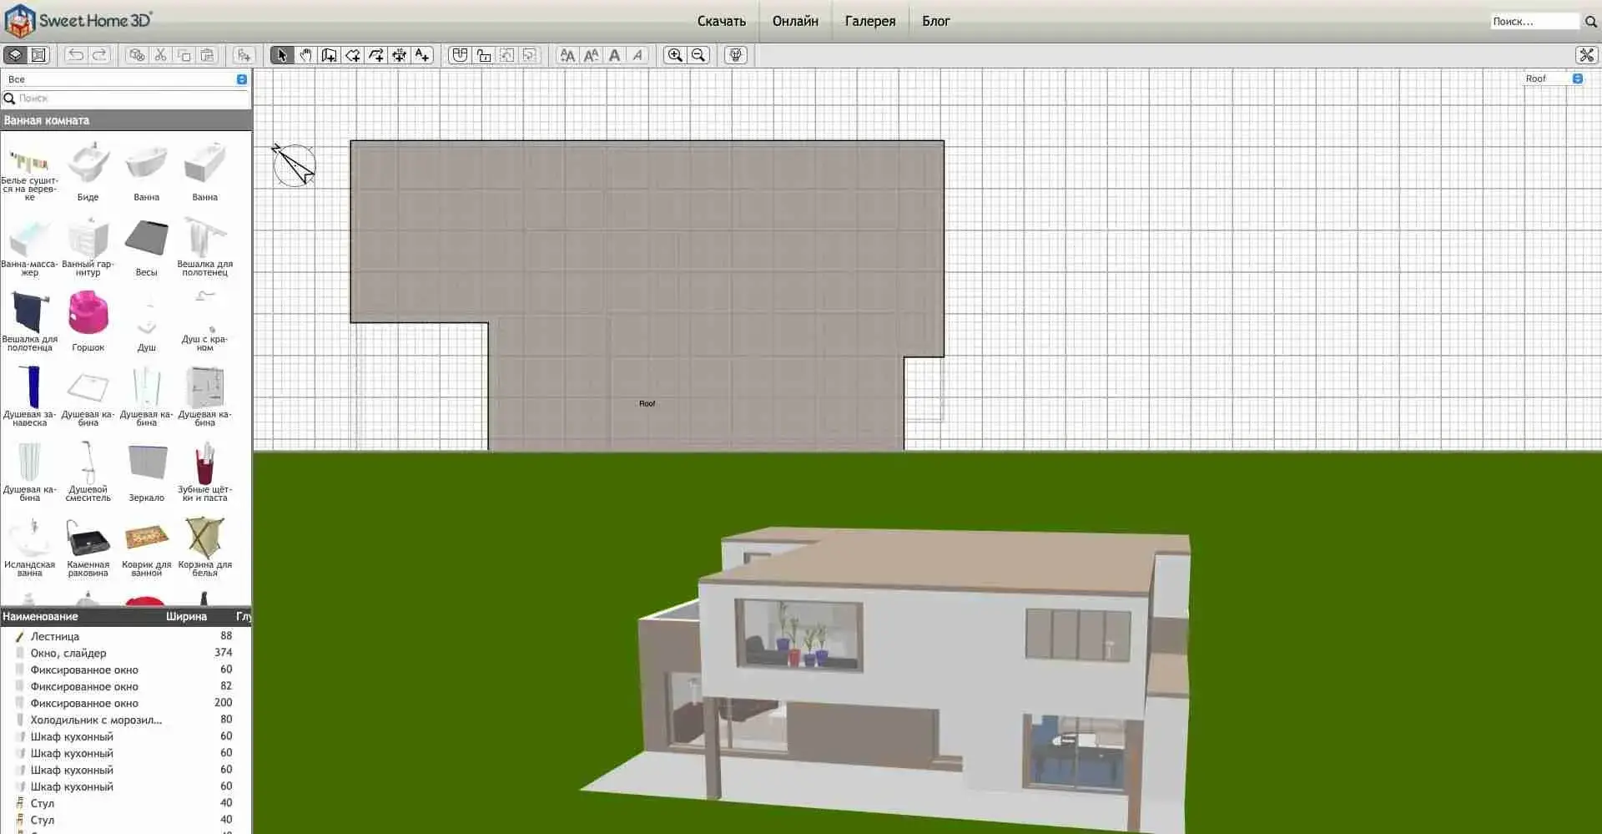The height and width of the screenshot is (834, 1602).
Task: Select the Каменная раковина catalog item
Action: click(88, 547)
